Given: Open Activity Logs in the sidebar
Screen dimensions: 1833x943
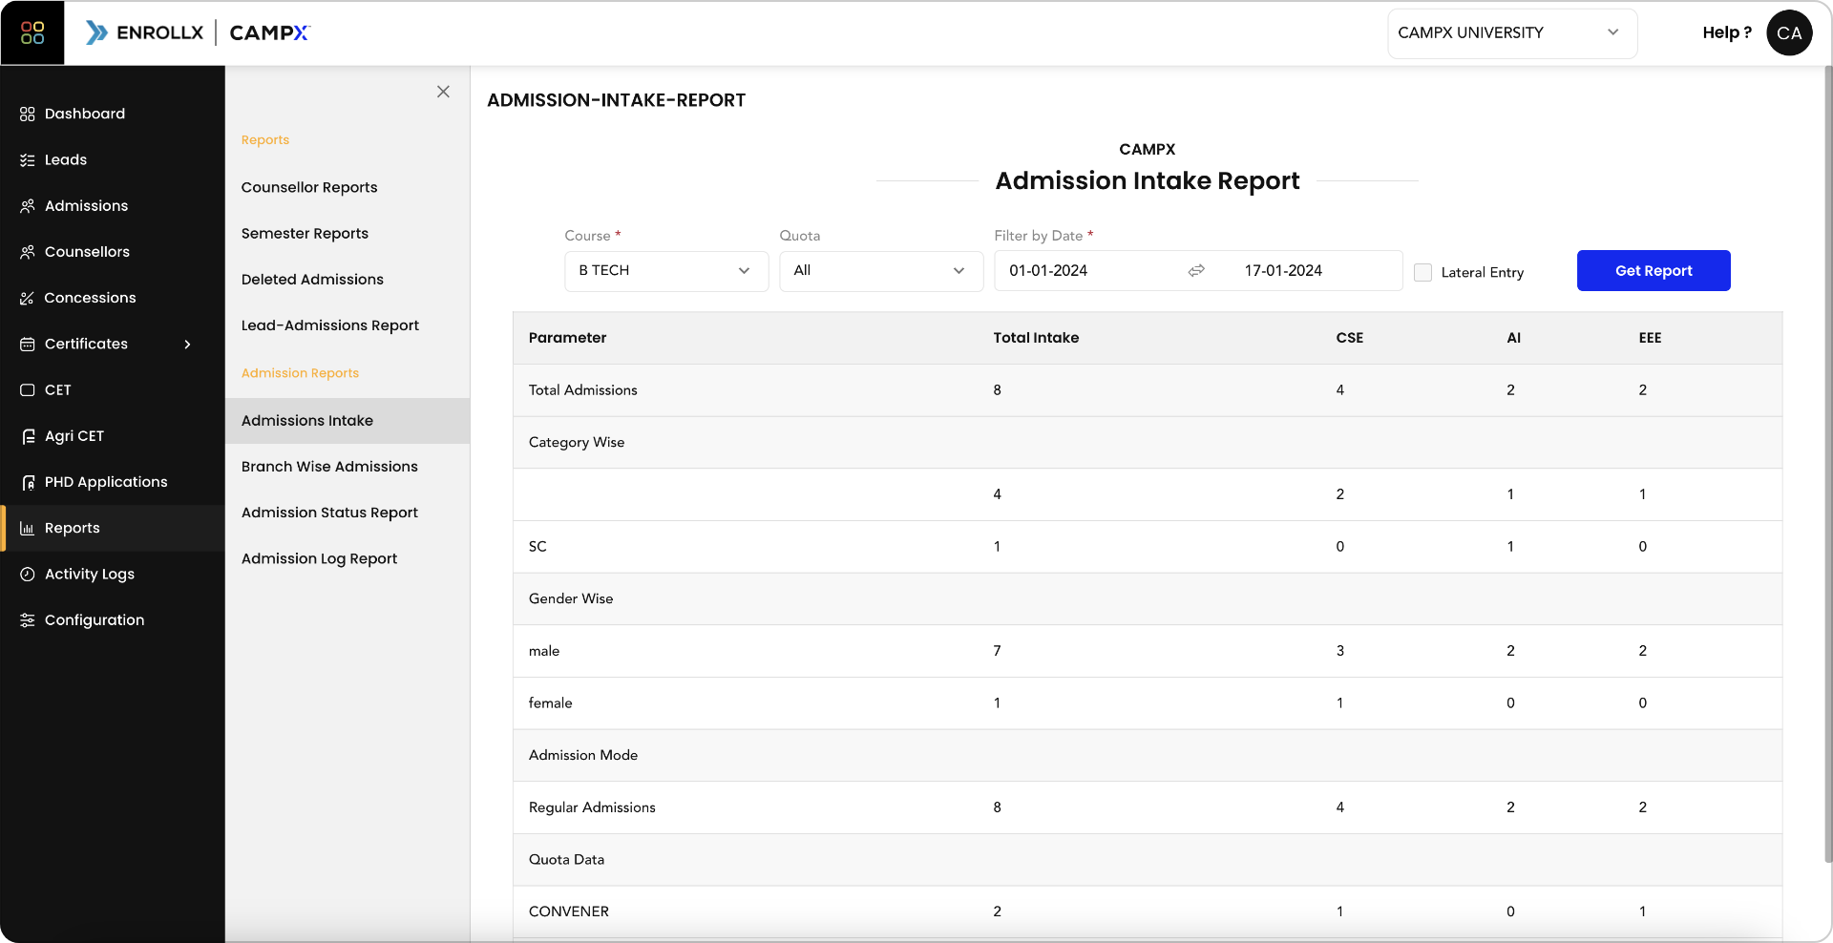Looking at the screenshot, I should [x=113, y=574].
